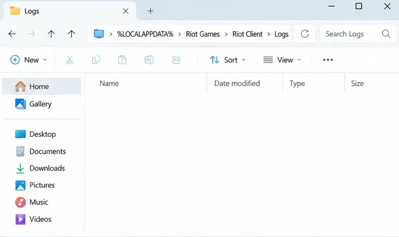The width and height of the screenshot is (399, 237).
Task: Click the forward navigation arrow
Action: coord(31,34)
